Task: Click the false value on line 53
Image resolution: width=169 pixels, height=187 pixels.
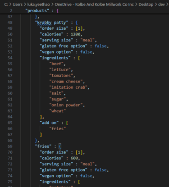Action: [86, 52]
